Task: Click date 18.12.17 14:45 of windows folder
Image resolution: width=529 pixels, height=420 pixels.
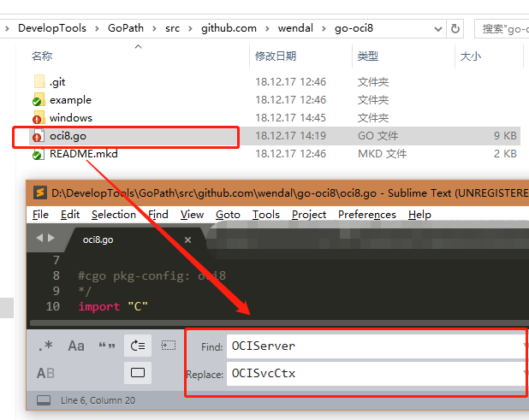Action: pos(290,118)
